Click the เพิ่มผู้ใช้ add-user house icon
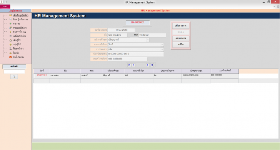The height and width of the screenshot is (150, 280). pos(10,40)
